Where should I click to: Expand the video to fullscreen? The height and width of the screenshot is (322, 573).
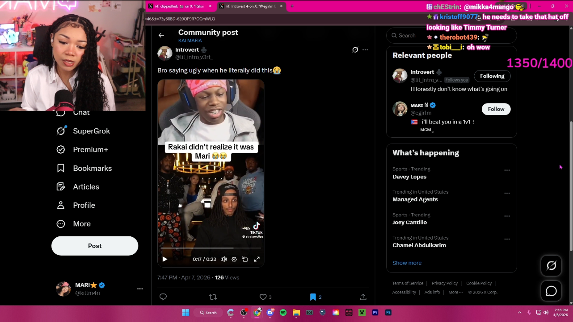pyautogui.click(x=257, y=259)
